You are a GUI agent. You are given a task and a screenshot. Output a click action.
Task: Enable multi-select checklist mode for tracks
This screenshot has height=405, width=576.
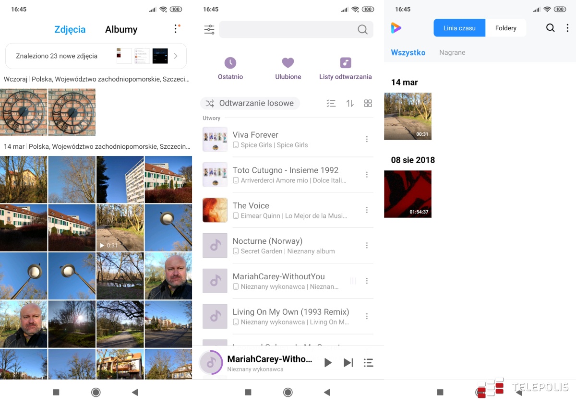[x=331, y=103]
